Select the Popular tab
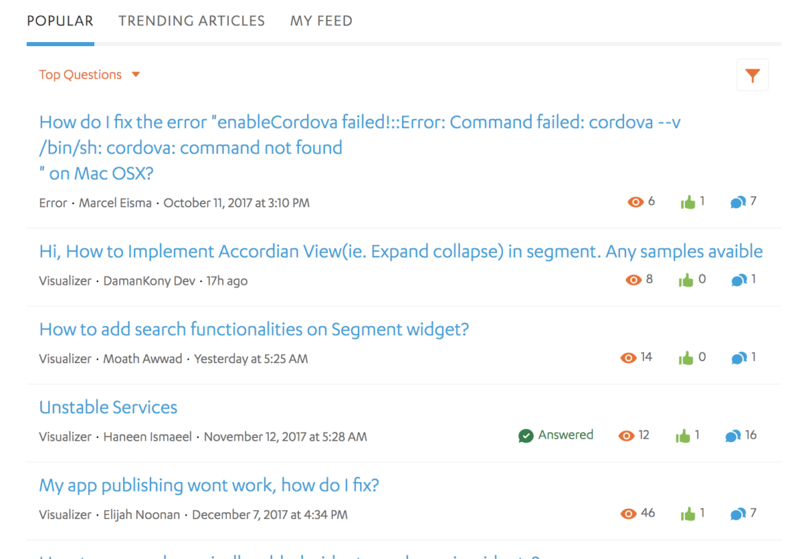 60,21
